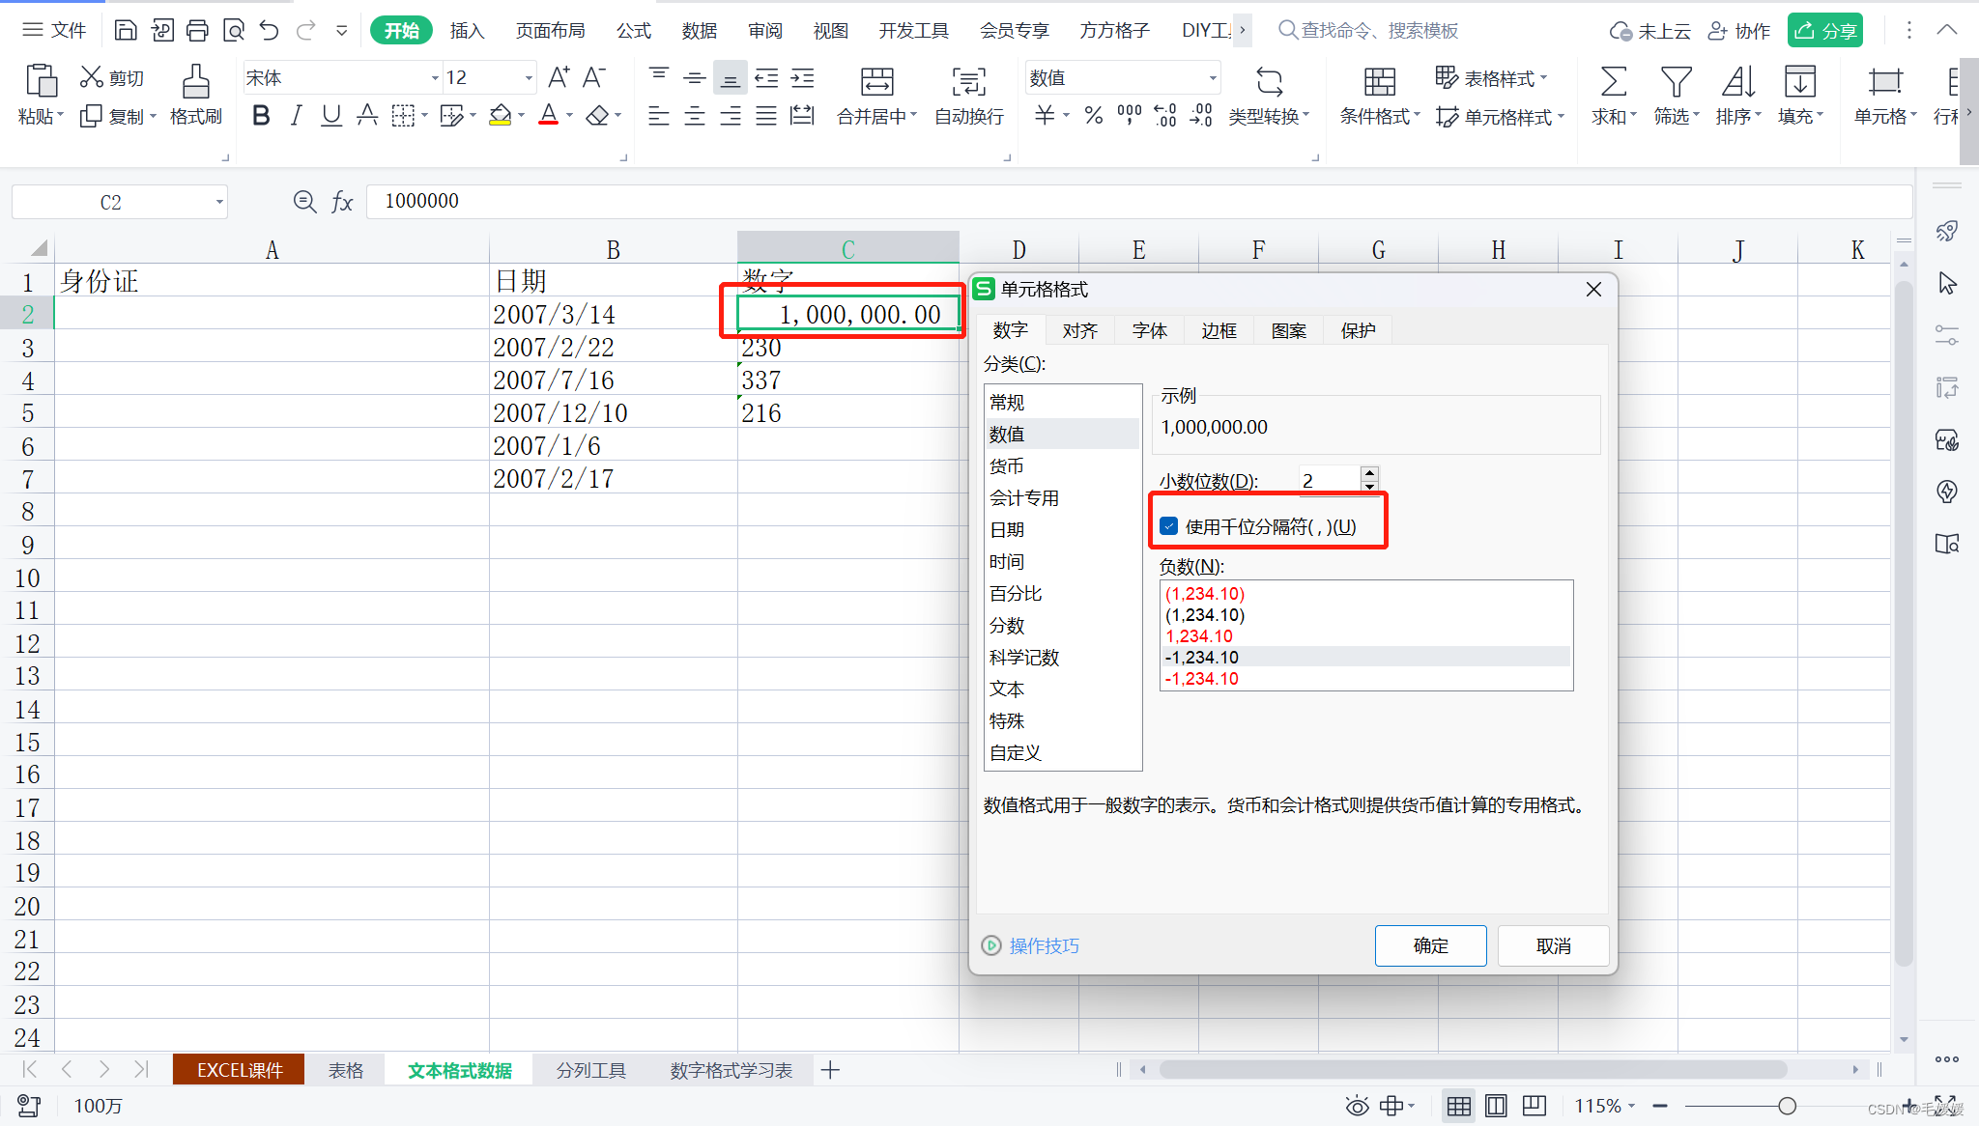The width and height of the screenshot is (1979, 1126).
Task: Open the font name dropdown 宋体
Action: click(x=435, y=78)
